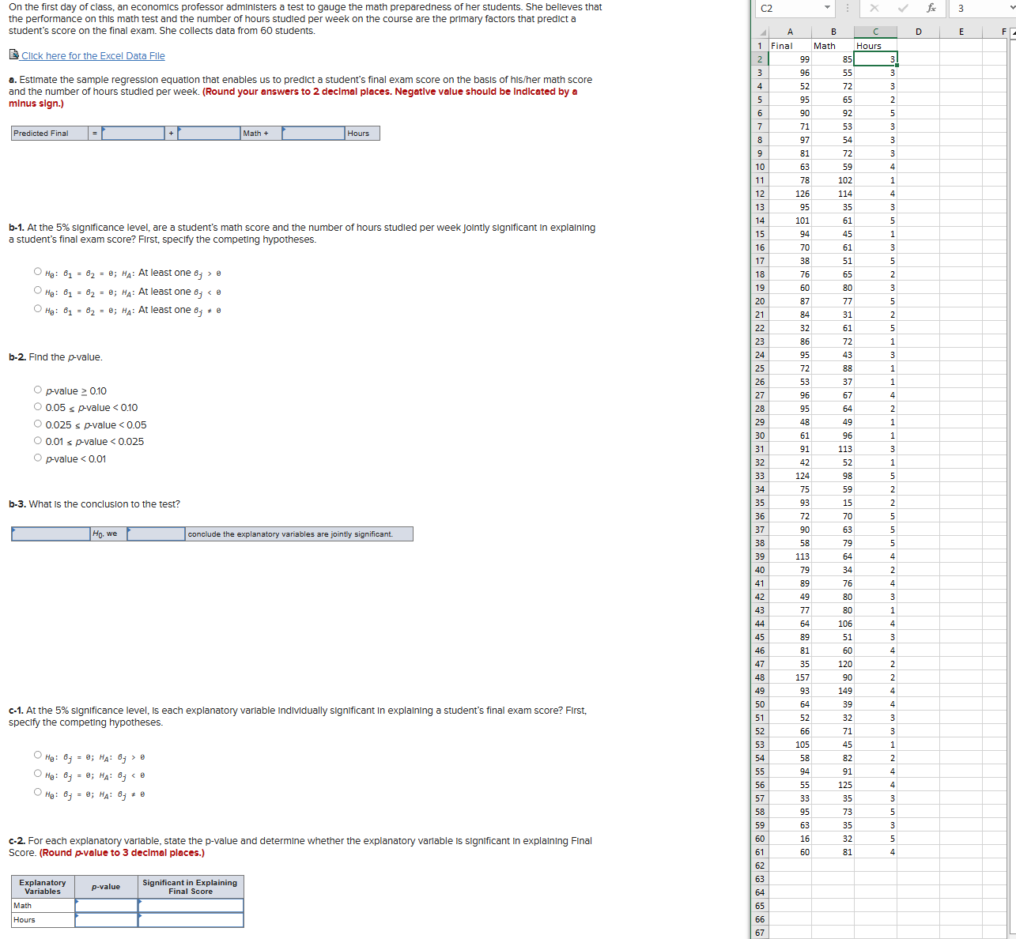Image resolution: width=1016 pixels, height=939 pixels.
Task: Choose the "p-value < 0.01" option in b-2
Action: [37, 457]
